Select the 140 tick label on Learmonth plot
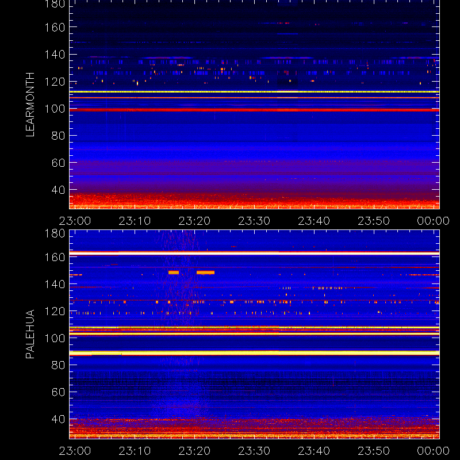Image resolution: width=460 pixels, height=460 pixels. [55, 55]
